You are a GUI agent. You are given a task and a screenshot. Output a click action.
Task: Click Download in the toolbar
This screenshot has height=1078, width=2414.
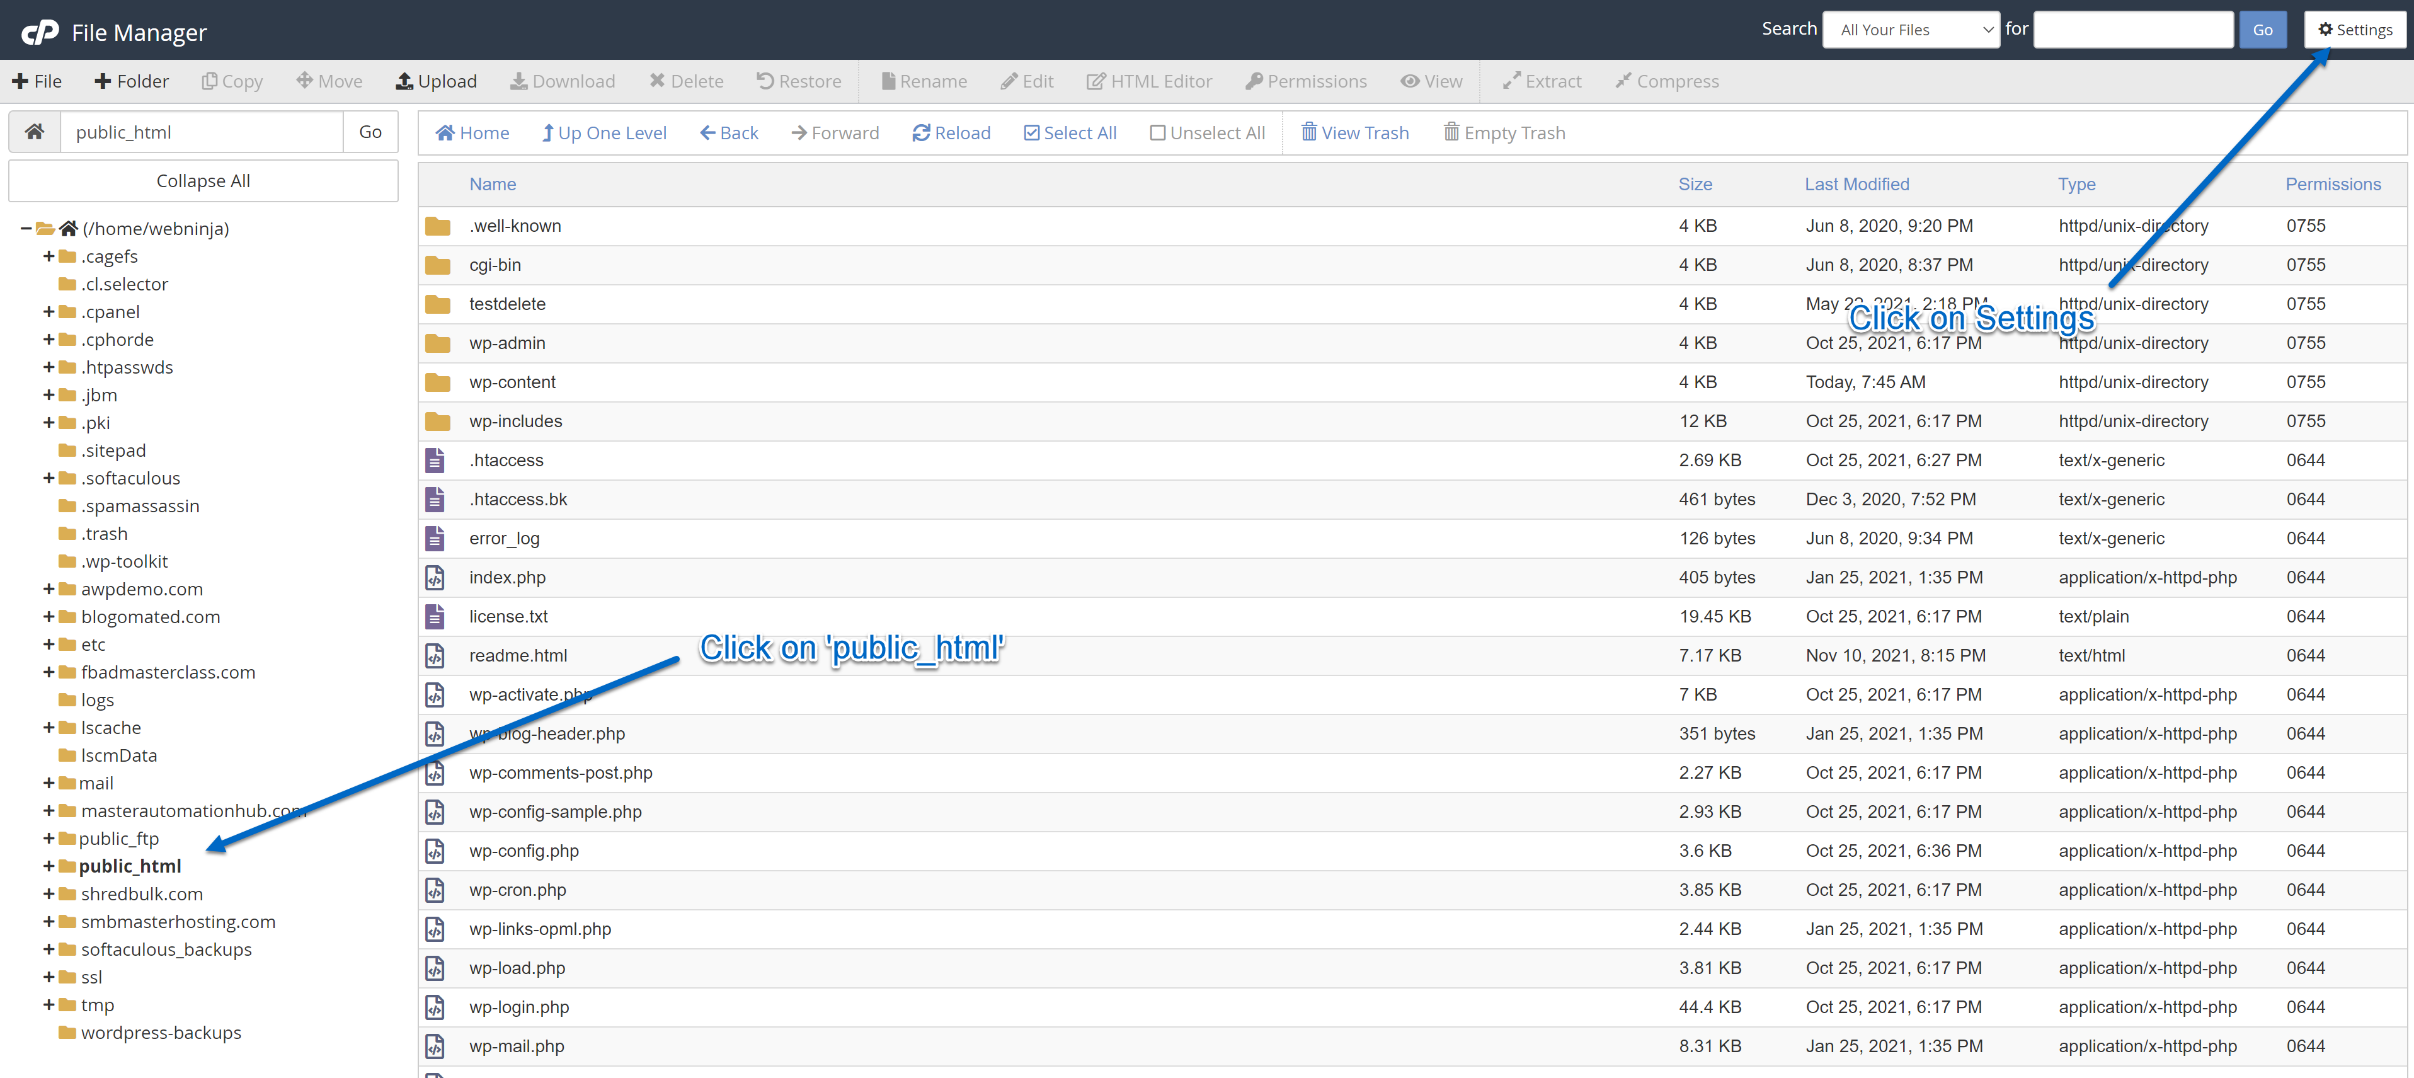[x=563, y=81]
